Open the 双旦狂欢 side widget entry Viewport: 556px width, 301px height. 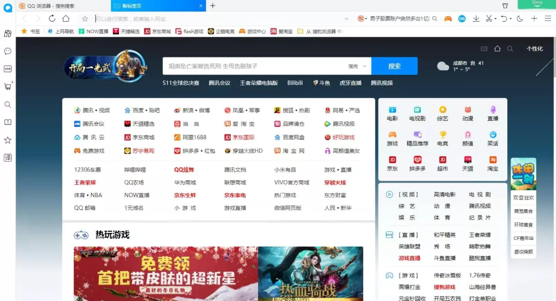(x=523, y=198)
